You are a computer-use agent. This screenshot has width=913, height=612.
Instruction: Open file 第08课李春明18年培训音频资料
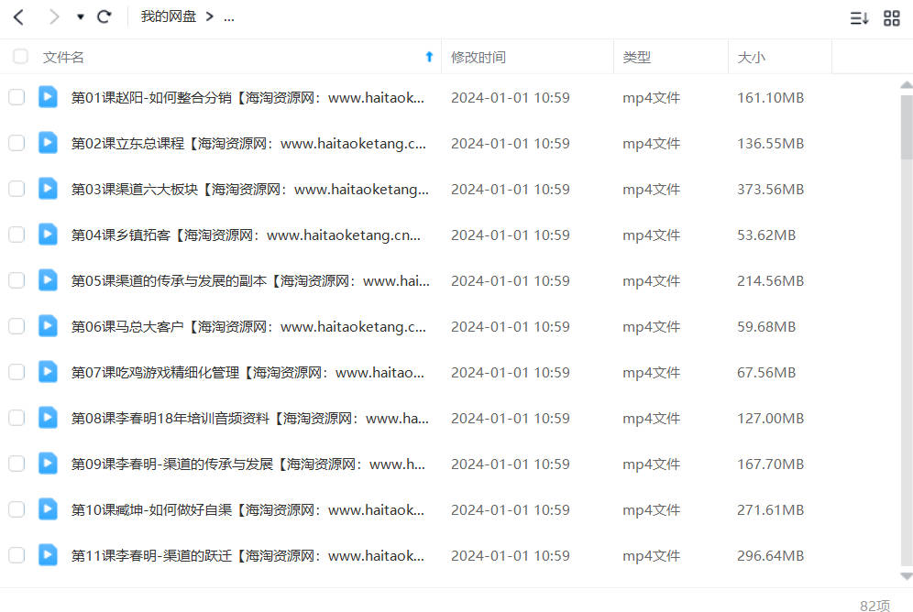pos(250,419)
